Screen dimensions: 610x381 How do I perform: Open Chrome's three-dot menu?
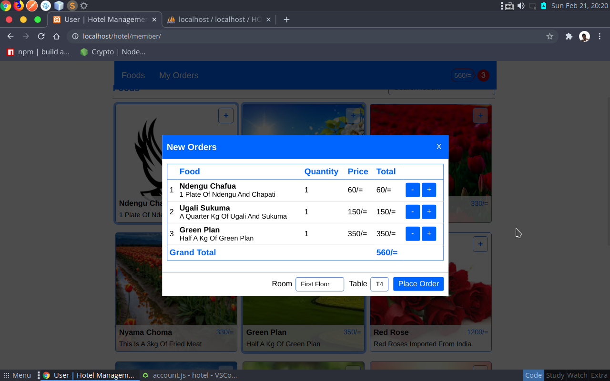click(599, 36)
